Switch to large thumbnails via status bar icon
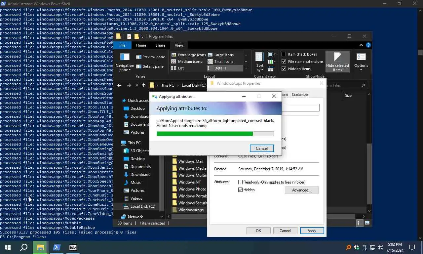This screenshot has width=423, height=254. click(x=367, y=223)
